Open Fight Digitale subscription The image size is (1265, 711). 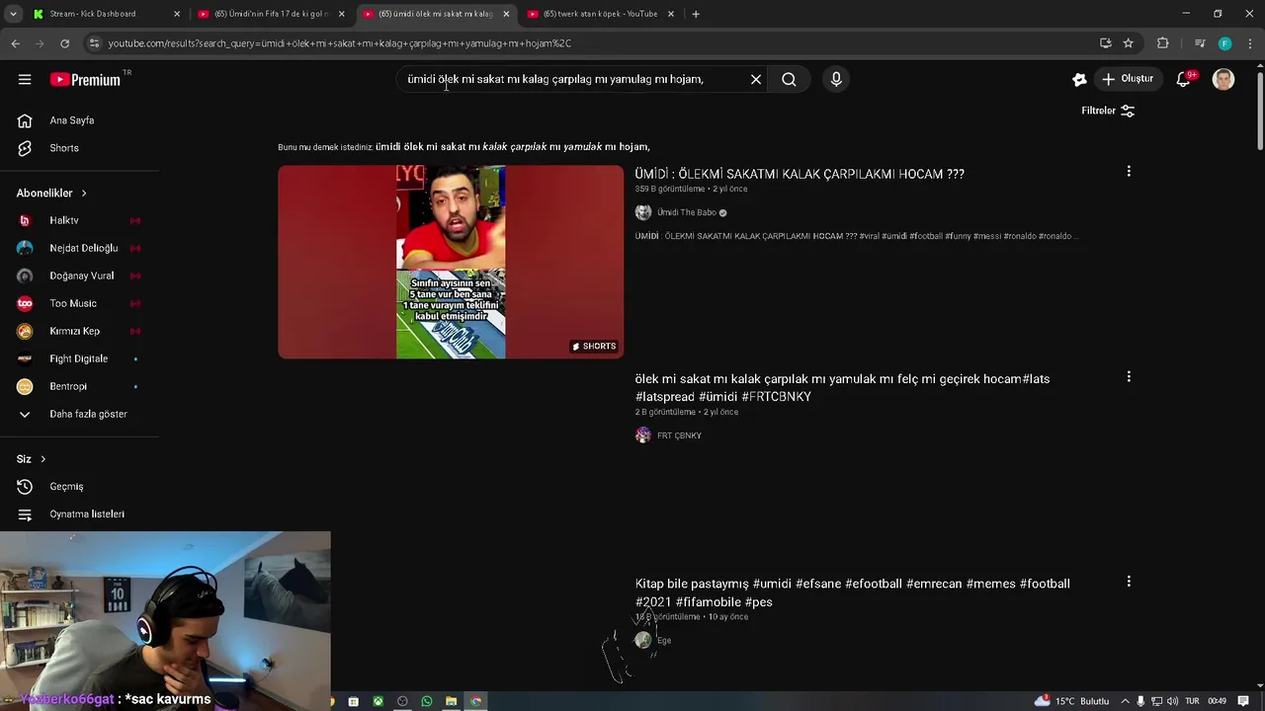[x=79, y=358]
